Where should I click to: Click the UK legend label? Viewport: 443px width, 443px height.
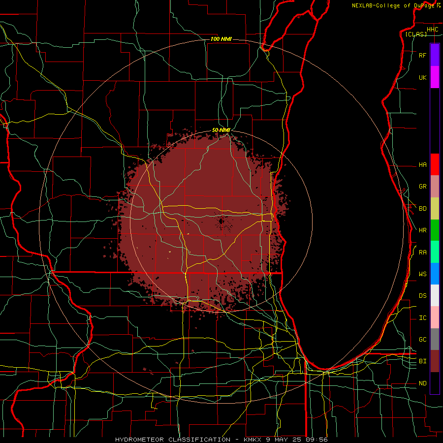pos(422,77)
